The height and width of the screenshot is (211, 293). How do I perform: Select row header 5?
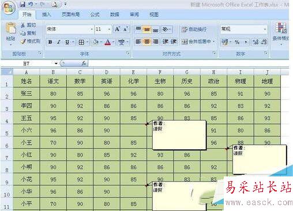click(x=7, y=130)
